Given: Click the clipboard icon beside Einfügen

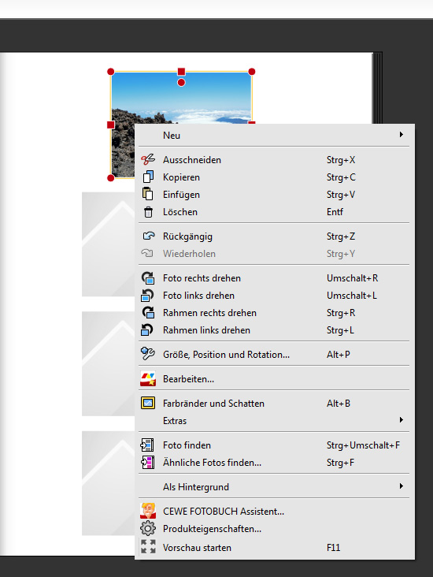Looking at the screenshot, I should (x=148, y=194).
